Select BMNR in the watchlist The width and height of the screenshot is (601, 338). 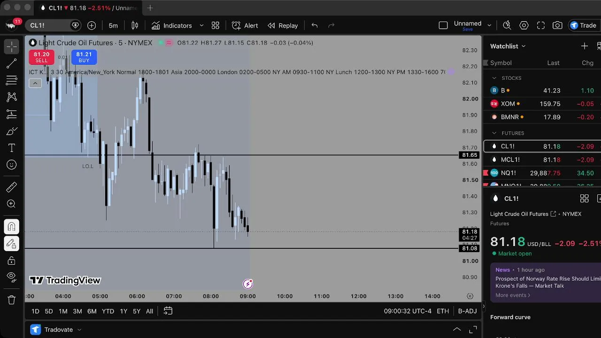(x=542, y=117)
